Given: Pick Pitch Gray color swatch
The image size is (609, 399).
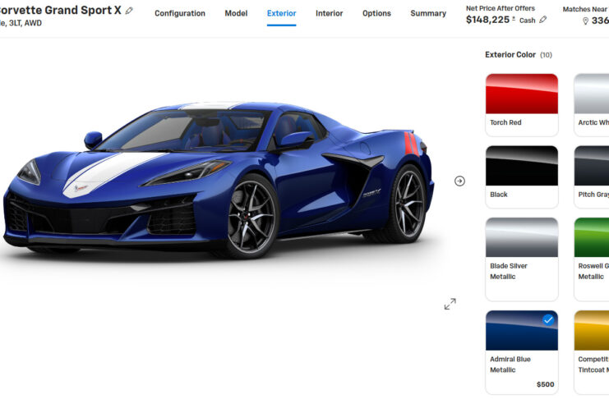Looking at the screenshot, I should coord(592,177).
